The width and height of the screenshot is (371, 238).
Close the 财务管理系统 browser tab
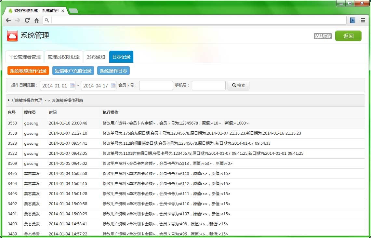click(x=63, y=11)
